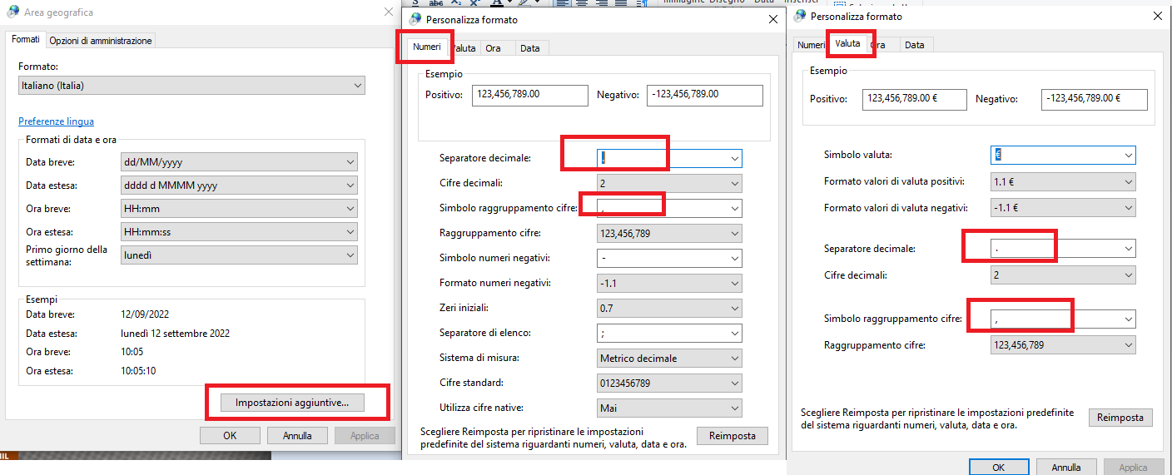Click Negativo example field in Numeri dialog
Viewport: 1172px width, 475px height.
[704, 95]
